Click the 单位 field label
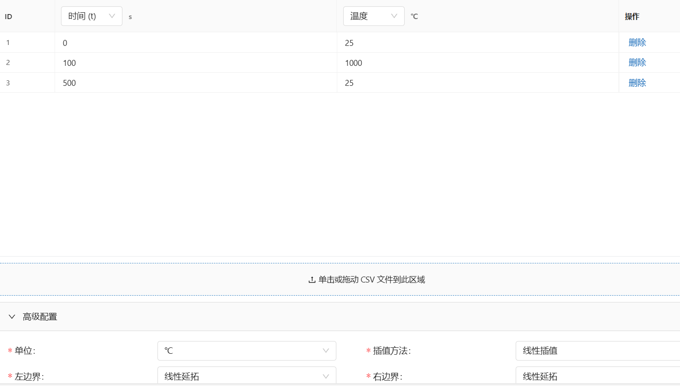The image size is (680, 386). pos(25,351)
